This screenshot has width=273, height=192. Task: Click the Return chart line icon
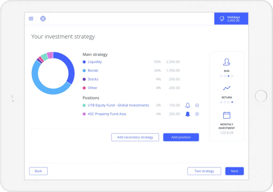(x=227, y=88)
